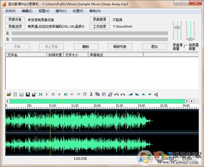Open the 文件(F) menu
The width and height of the screenshot is (204, 167).
pos(11,11)
